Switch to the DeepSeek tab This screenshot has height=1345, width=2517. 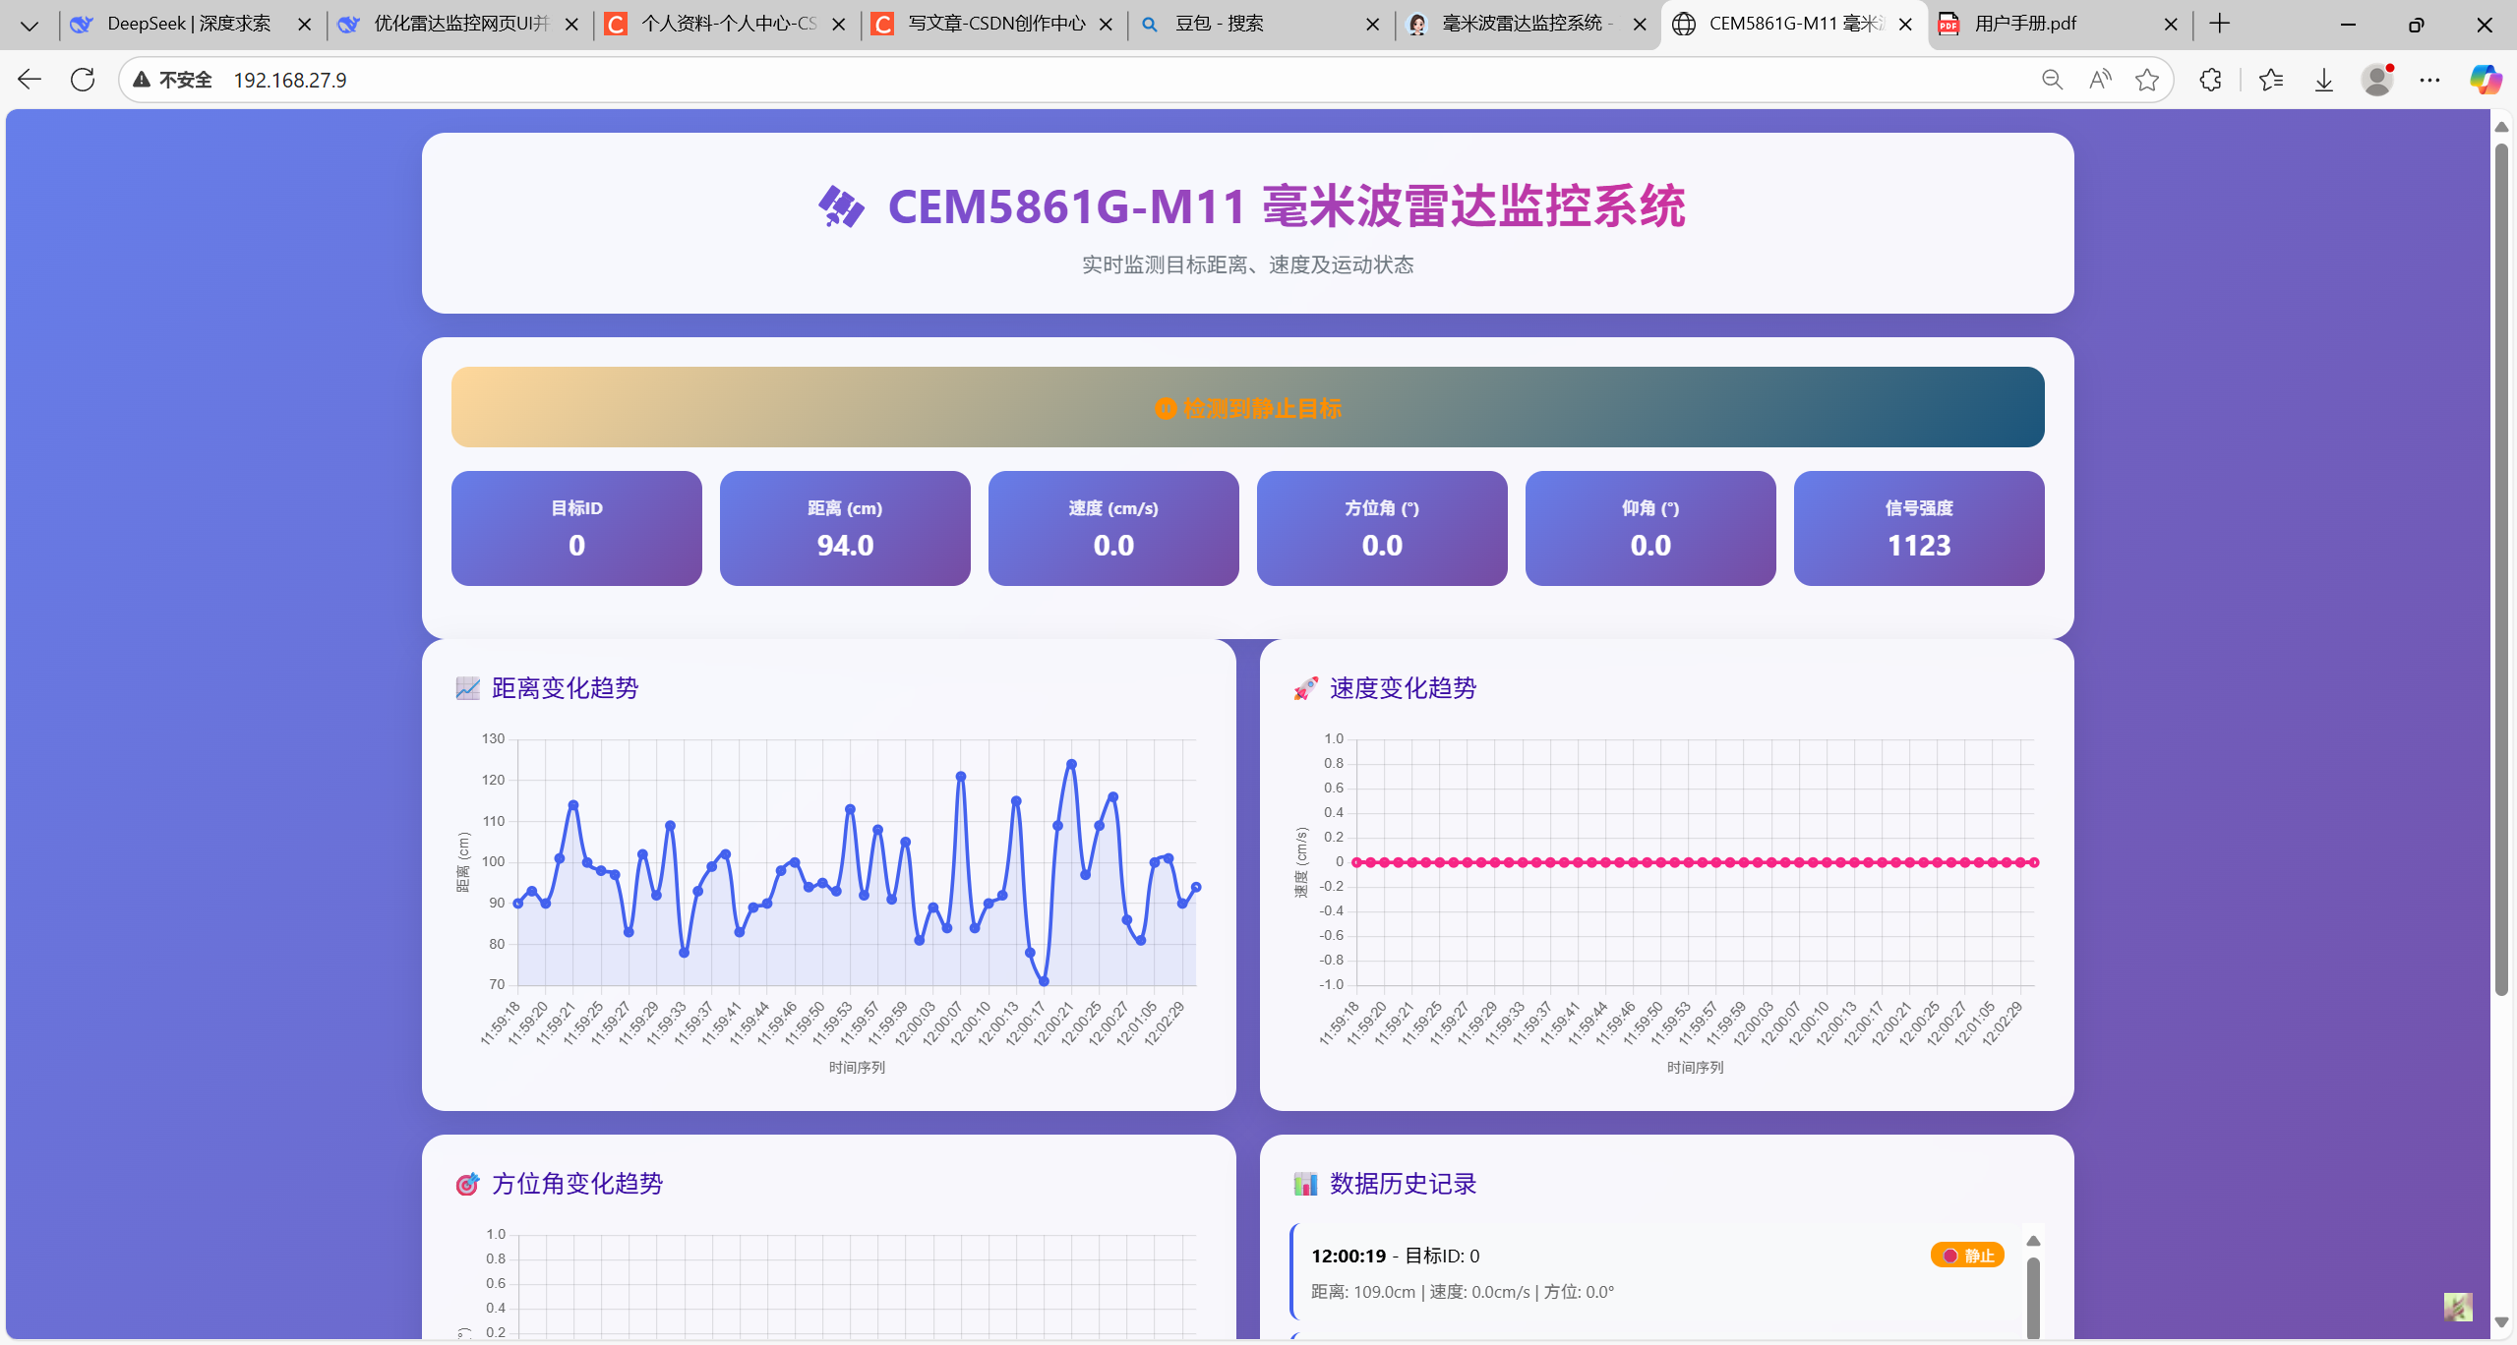click(187, 24)
